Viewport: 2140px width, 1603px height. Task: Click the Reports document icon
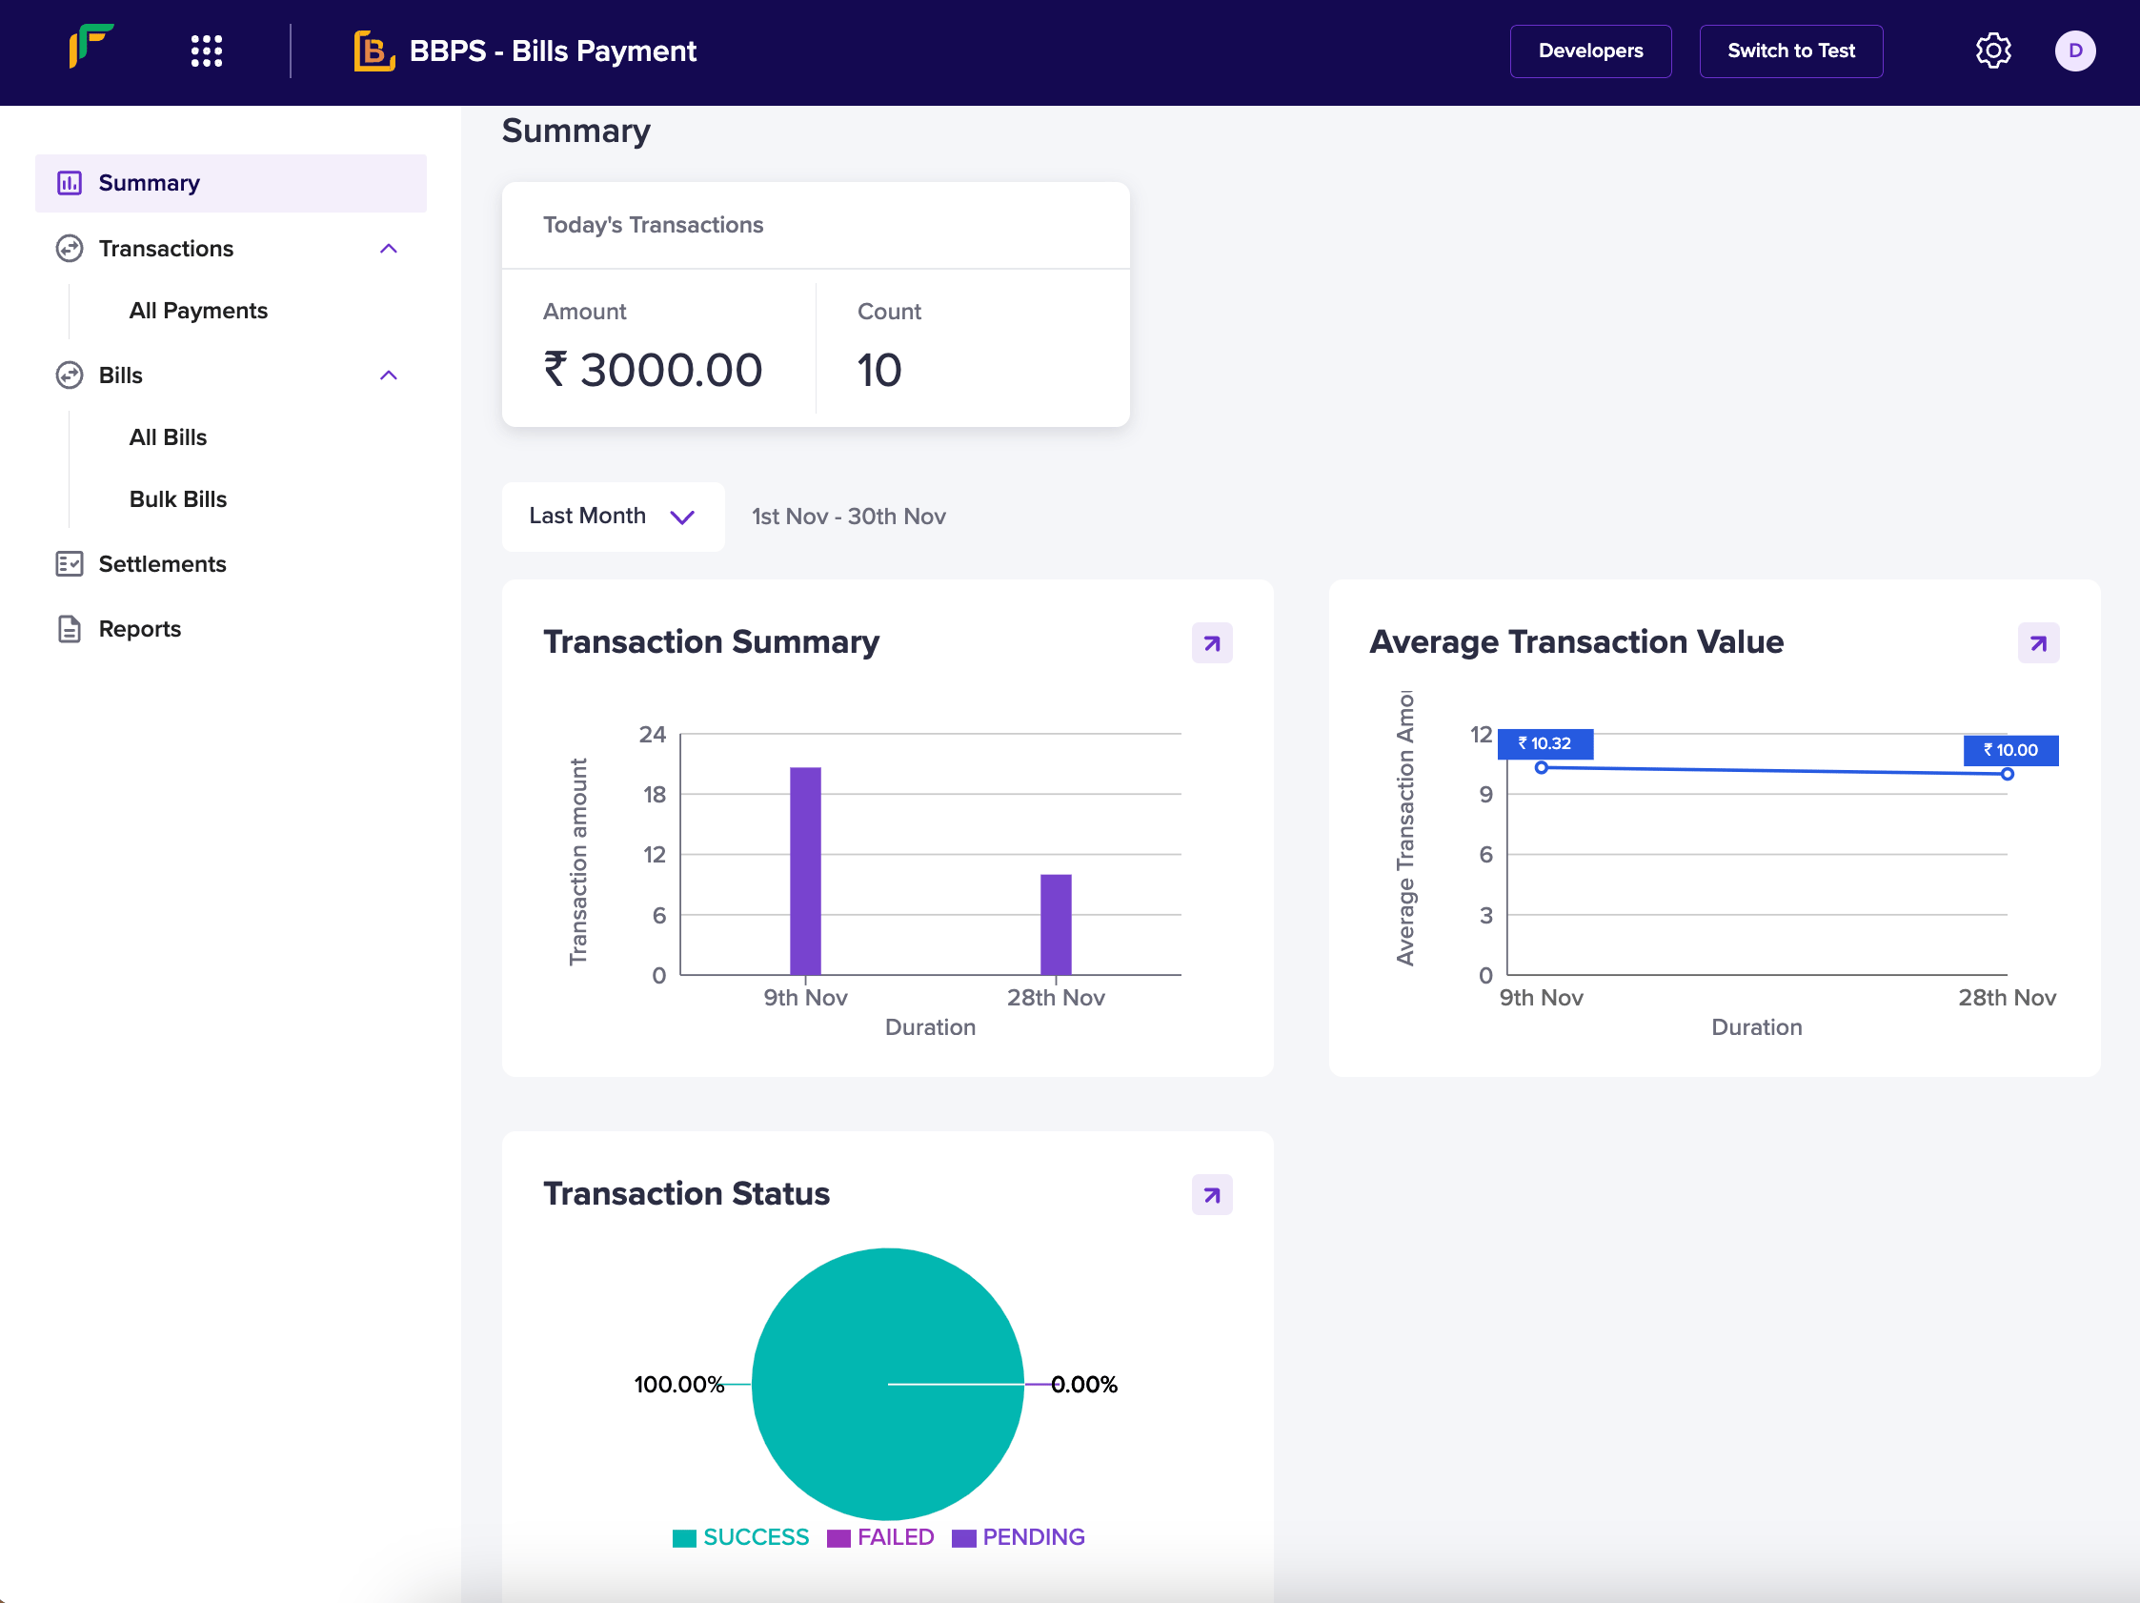69,629
